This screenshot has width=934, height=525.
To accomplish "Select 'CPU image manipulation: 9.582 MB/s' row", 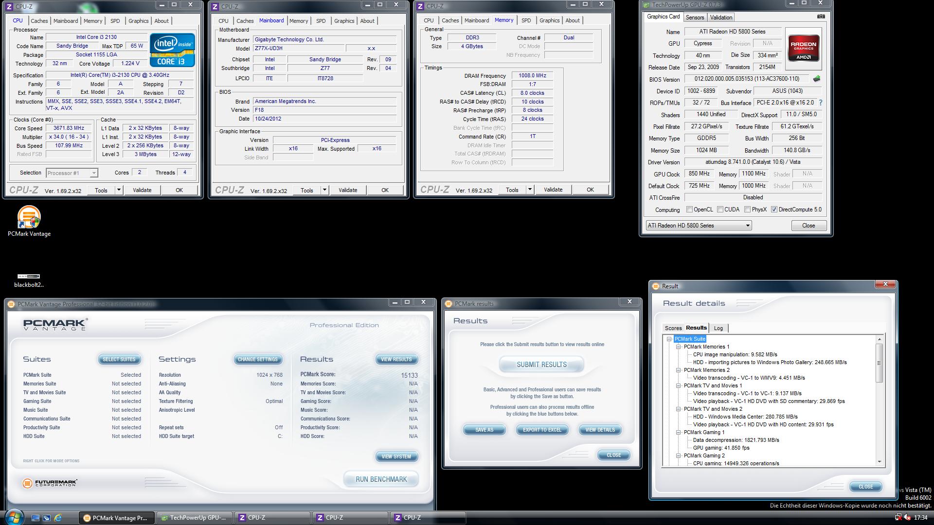I will (735, 354).
